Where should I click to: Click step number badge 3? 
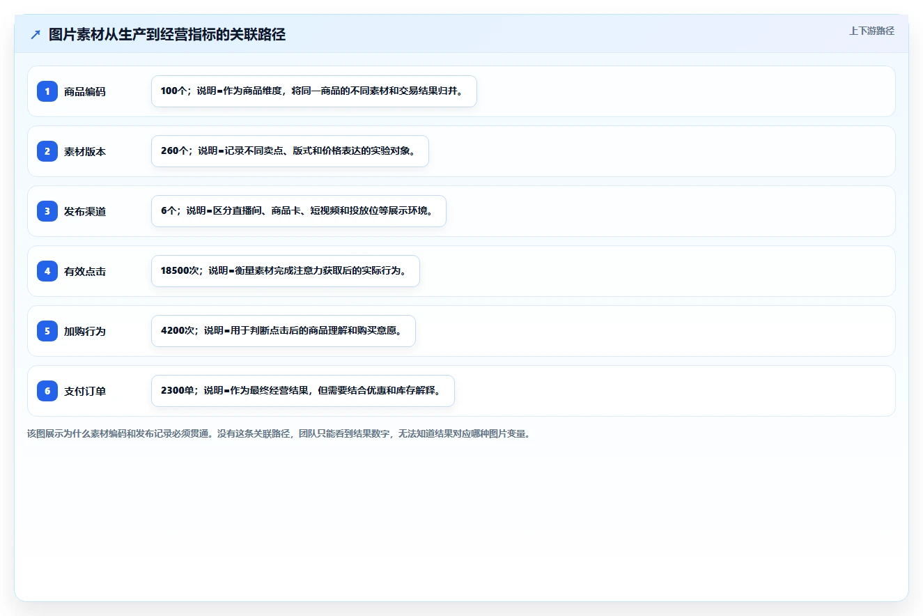pos(47,211)
